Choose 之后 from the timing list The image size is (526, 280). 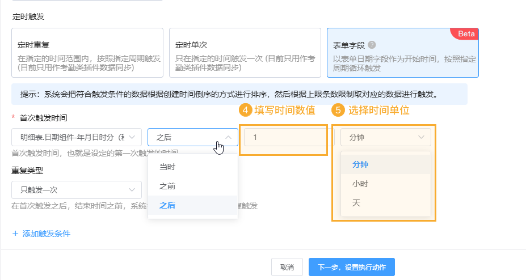tap(167, 205)
